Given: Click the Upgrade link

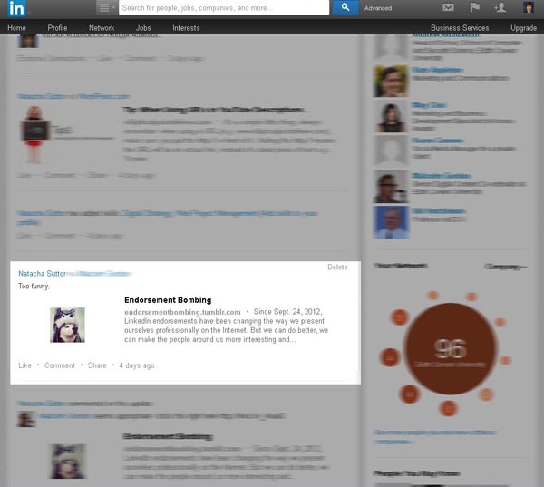Looking at the screenshot, I should [523, 28].
